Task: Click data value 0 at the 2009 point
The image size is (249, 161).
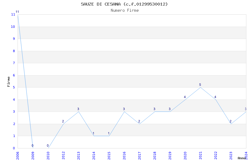Action: [33, 145]
